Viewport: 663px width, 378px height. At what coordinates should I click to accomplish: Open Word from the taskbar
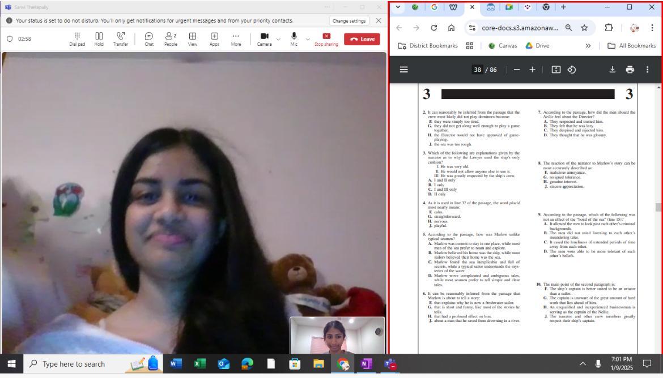click(176, 364)
